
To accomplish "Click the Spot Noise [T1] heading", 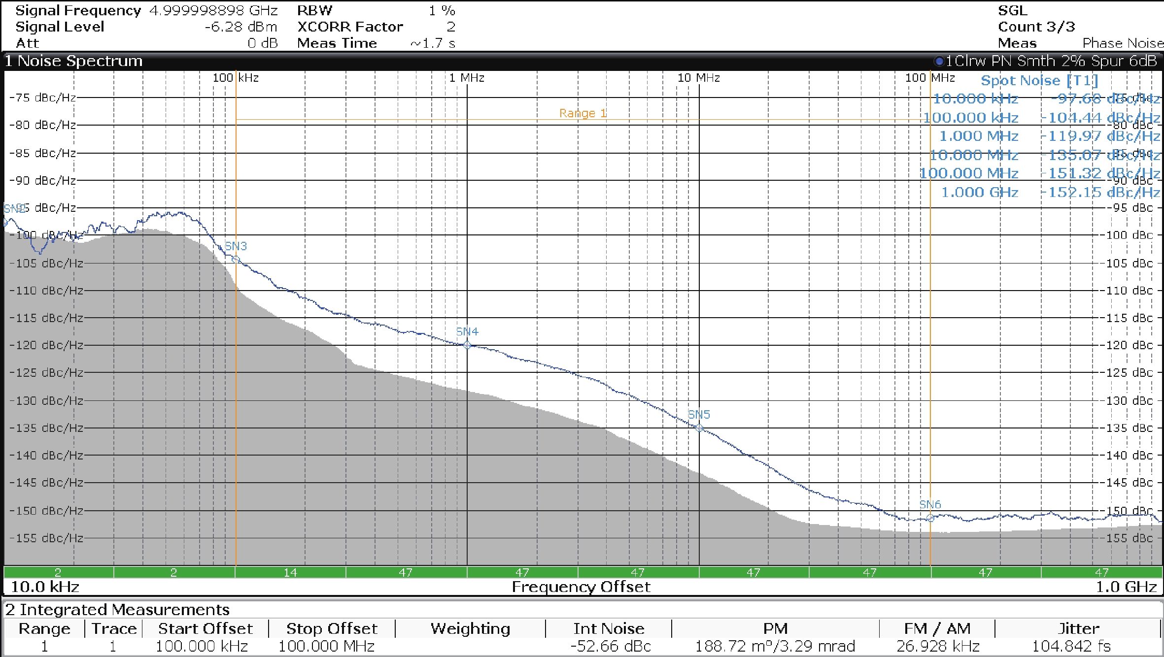I will point(1039,80).
